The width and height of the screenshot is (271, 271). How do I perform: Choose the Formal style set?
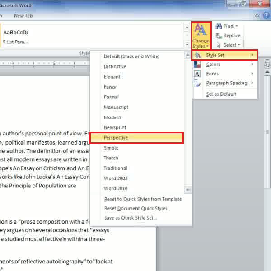point(136,97)
